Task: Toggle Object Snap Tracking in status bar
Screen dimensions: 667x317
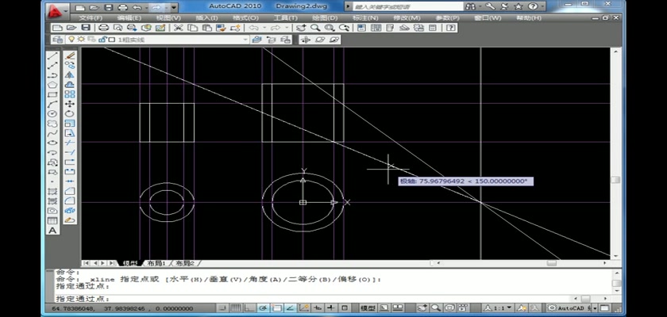Action: click(x=291, y=308)
